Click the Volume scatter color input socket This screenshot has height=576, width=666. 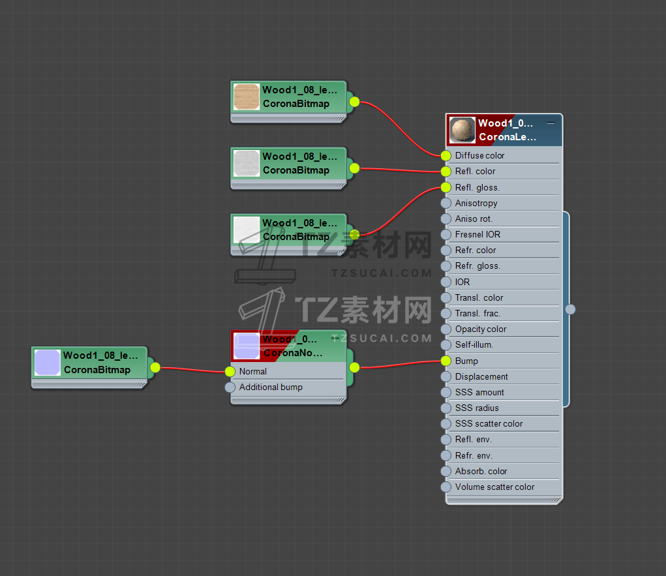tap(446, 487)
